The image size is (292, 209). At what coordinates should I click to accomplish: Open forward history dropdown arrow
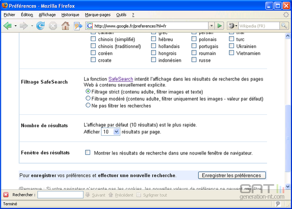32,26
